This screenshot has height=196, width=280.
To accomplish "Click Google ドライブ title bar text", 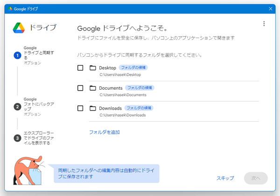I will click(x=26, y=9).
